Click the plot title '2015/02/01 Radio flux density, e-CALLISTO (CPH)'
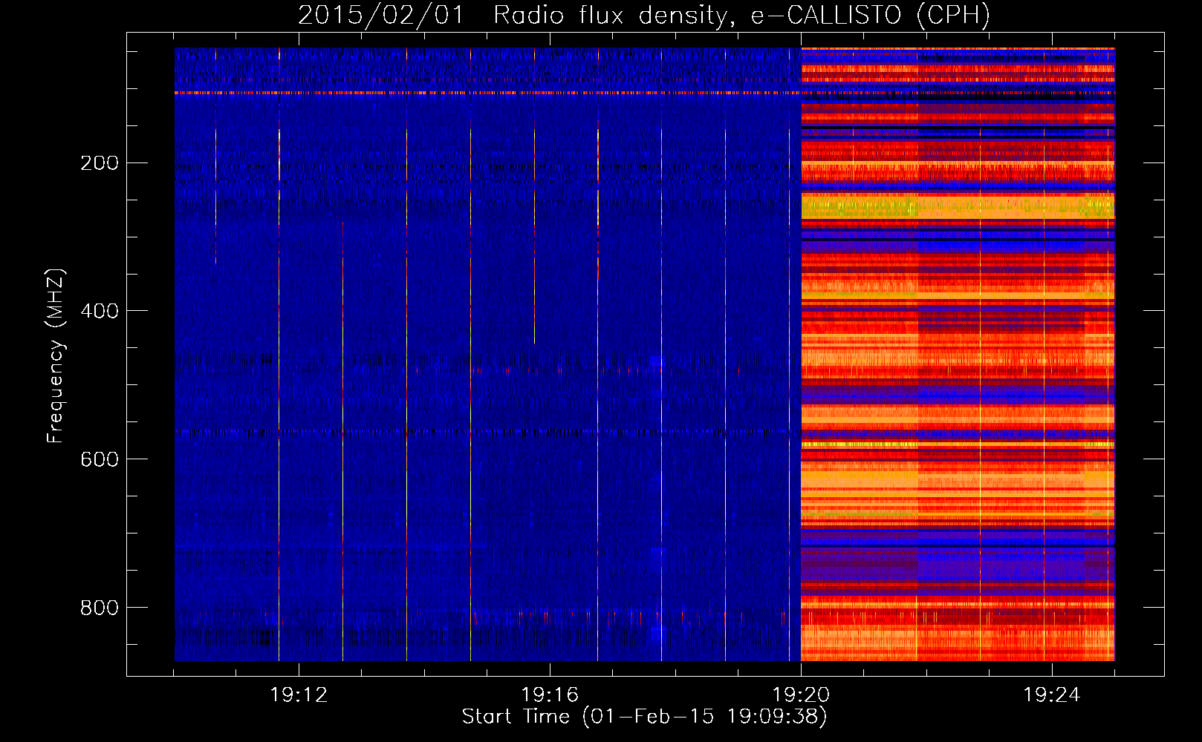The width and height of the screenshot is (1202, 742). point(644,15)
